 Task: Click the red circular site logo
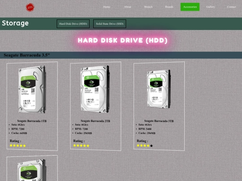30,7
